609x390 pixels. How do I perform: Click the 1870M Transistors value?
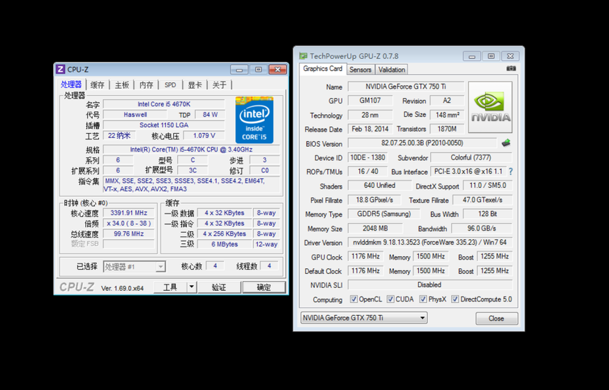[447, 129]
